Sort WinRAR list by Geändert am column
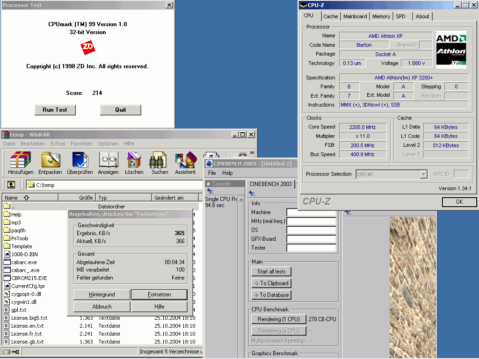This screenshot has width=479, height=359. [x=175, y=198]
